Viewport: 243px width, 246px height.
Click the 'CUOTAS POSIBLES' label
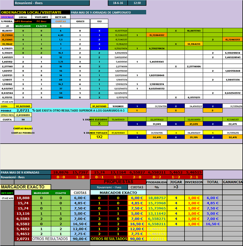click(23, 133)
